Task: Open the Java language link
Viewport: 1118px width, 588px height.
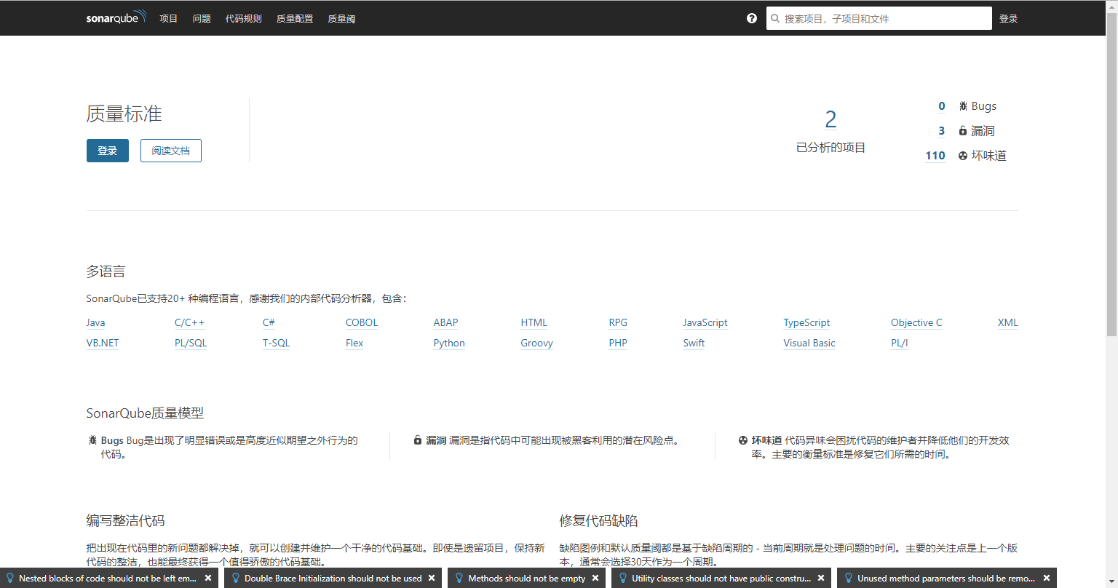Action: pos(95,322)
